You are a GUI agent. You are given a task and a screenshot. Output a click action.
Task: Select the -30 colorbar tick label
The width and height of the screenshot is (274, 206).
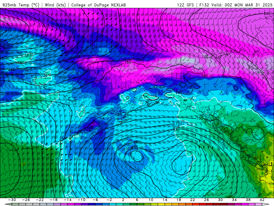pos(12,200)
